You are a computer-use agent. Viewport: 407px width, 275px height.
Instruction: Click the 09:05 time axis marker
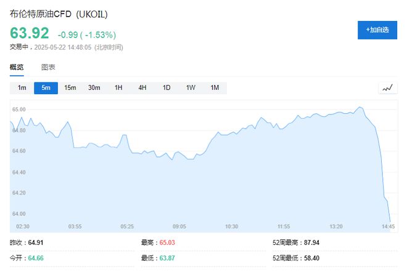[179, 226]
